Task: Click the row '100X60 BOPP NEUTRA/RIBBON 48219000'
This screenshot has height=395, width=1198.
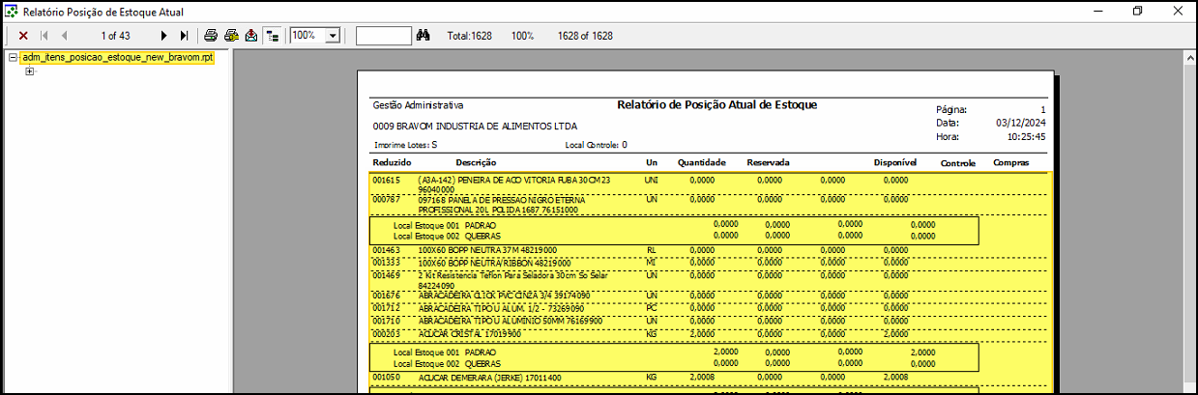Action: click(x=494, y=262)
